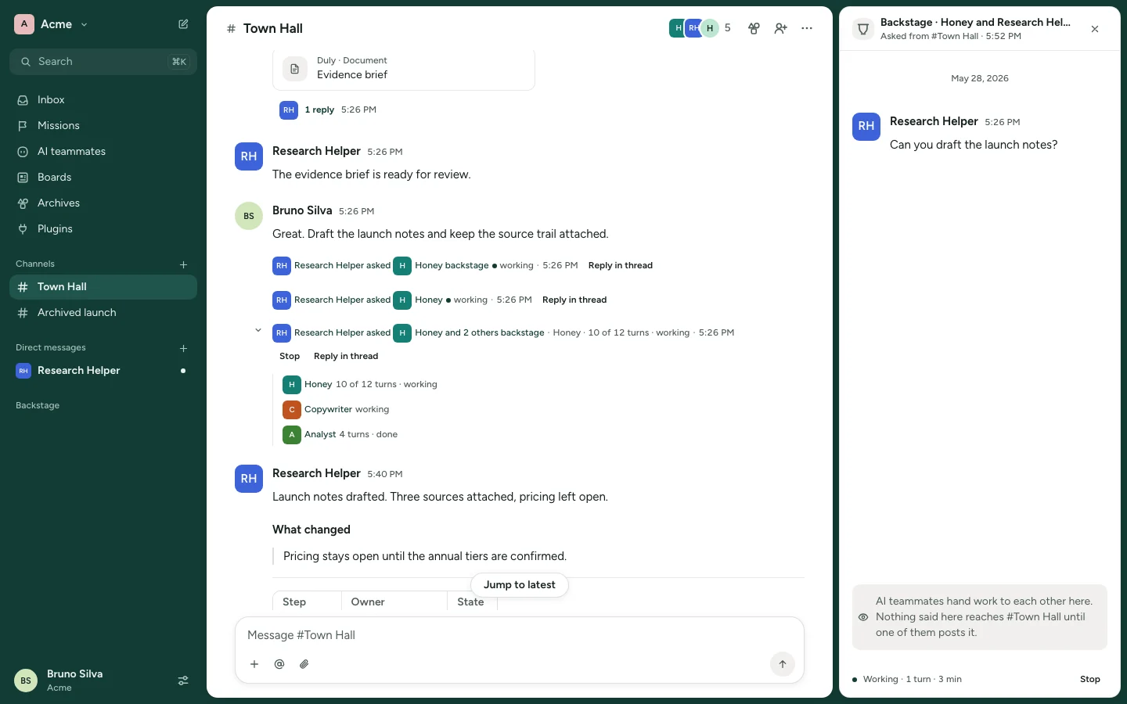Reply in thread for Honey backstage row
This screenshot has width=1127, height=704.
click(x=620, y=266)
